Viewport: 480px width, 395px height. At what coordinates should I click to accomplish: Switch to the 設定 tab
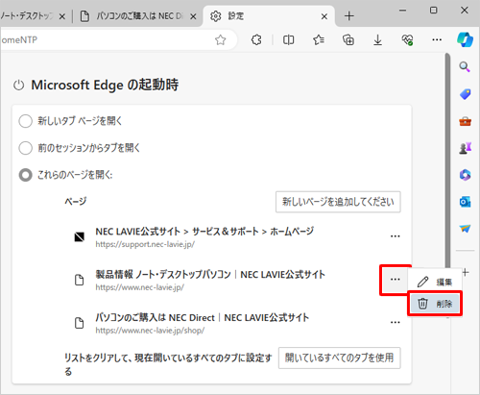tap(269, 16)
